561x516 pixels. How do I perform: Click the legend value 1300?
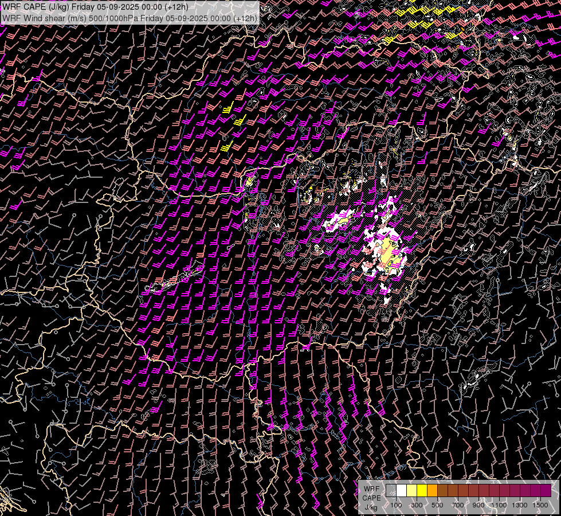click(x=520, y=505)
